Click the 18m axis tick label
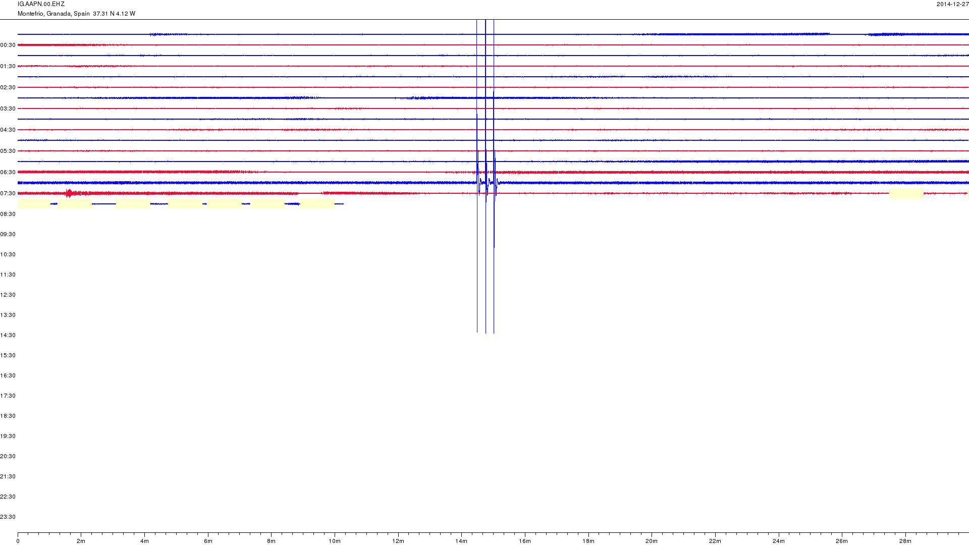 [x=588, y=541]
